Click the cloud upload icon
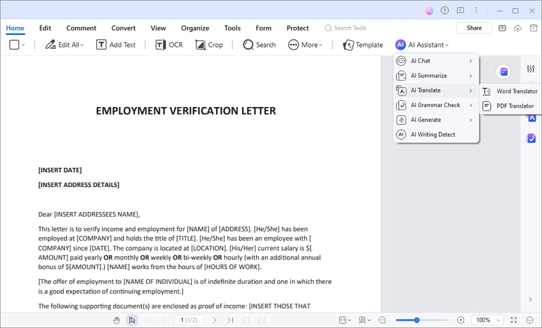Image resolution: width=542 pixels, height=328 pixels. (518, 28)
